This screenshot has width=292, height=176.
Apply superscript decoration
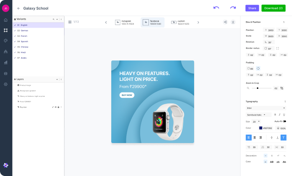click(x=278, y=156)
